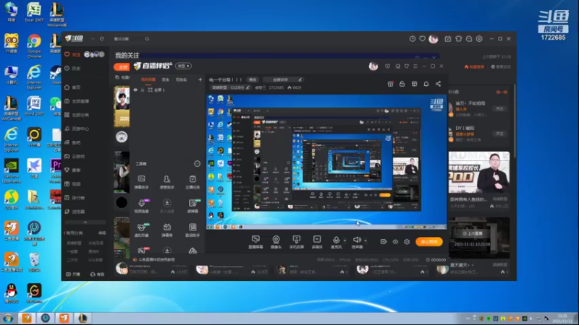Screen dimensions: 579x325
Task: Click the record video icon near stop button
Action: pos(384,242)
